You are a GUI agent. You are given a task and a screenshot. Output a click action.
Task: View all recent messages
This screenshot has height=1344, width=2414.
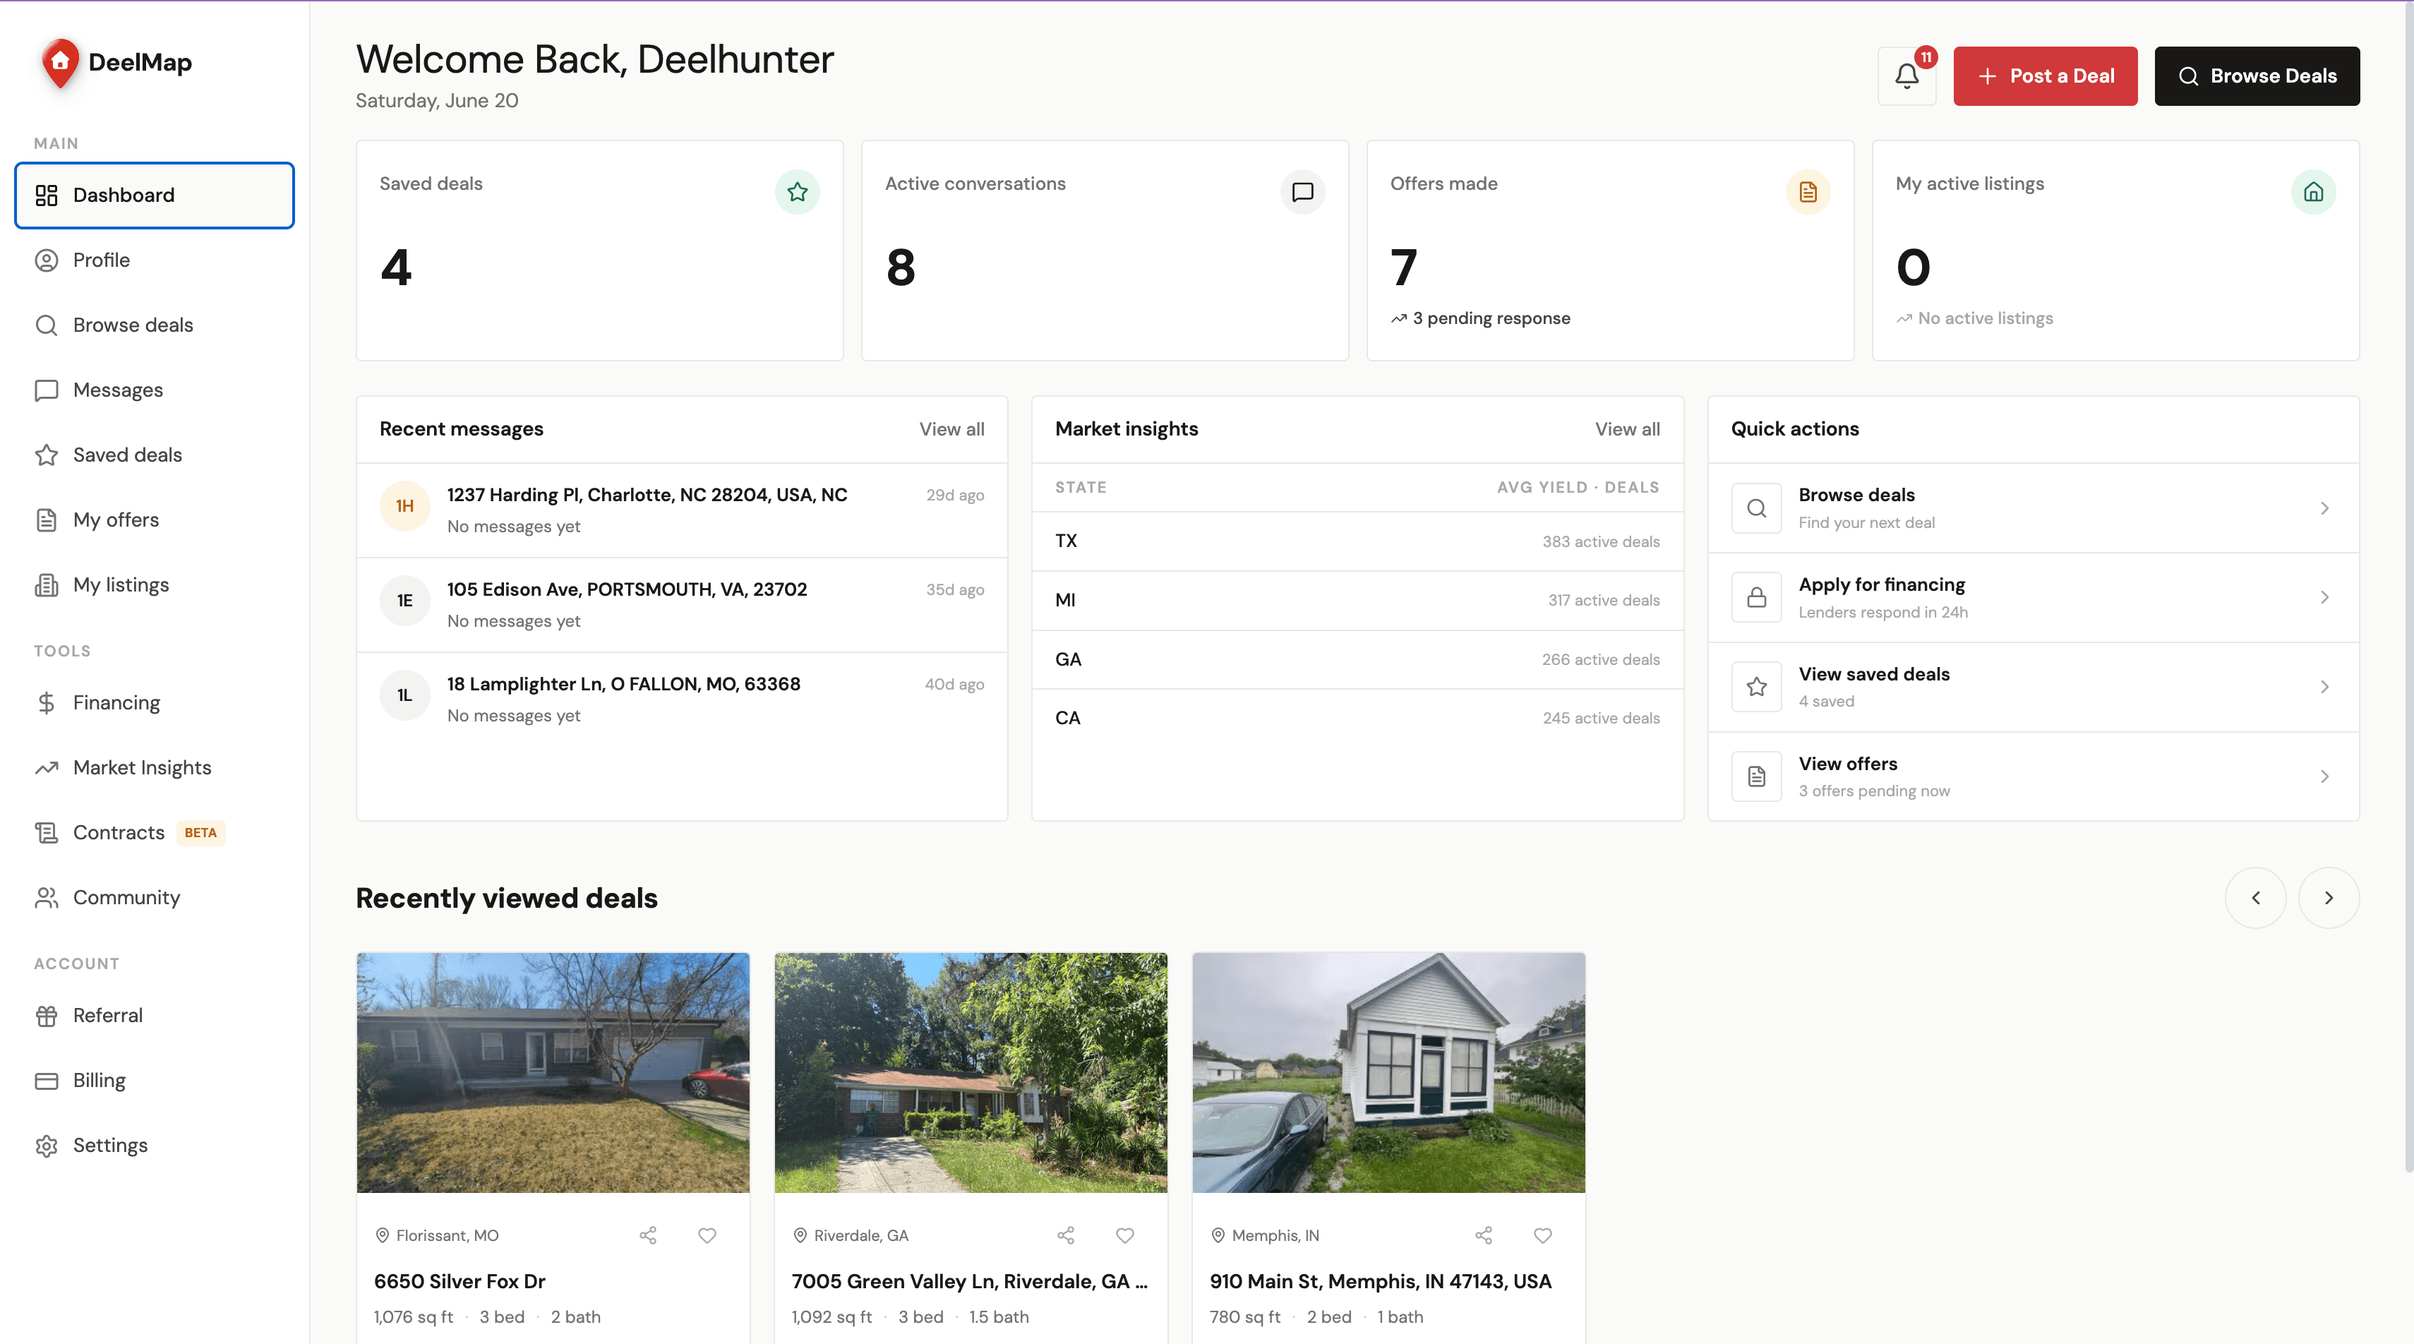(951, 429)
